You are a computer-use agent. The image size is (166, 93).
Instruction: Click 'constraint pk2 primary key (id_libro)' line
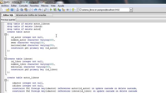(34, 69)
